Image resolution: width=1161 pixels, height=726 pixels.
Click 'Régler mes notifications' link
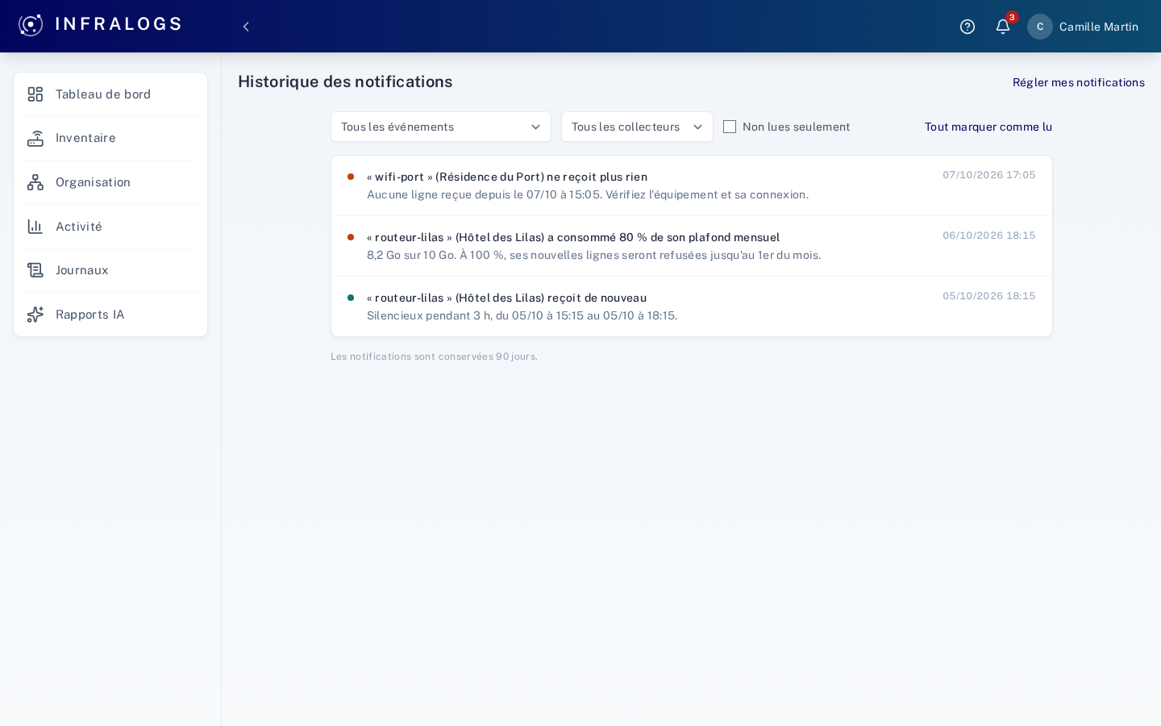1078,82
